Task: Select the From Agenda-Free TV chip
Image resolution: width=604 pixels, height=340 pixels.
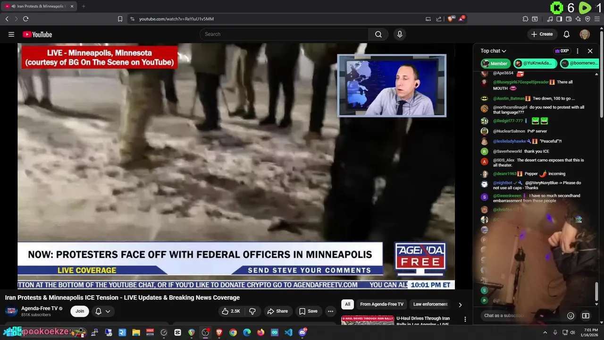Action: pos(382,304)
